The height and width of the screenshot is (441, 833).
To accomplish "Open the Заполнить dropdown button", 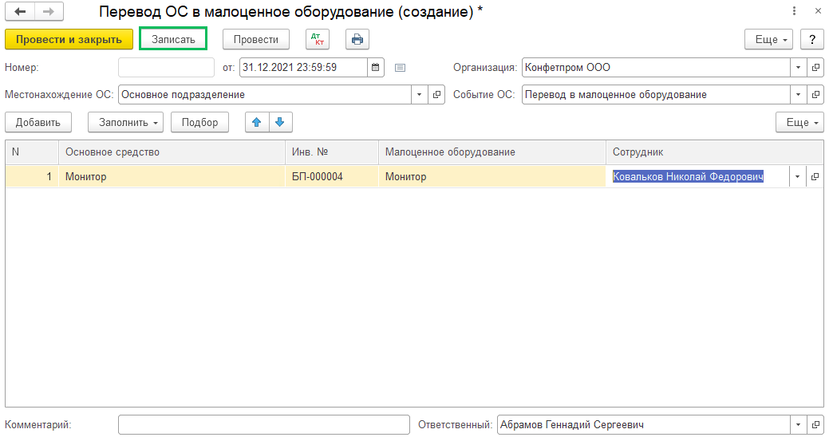I will 125,122.
